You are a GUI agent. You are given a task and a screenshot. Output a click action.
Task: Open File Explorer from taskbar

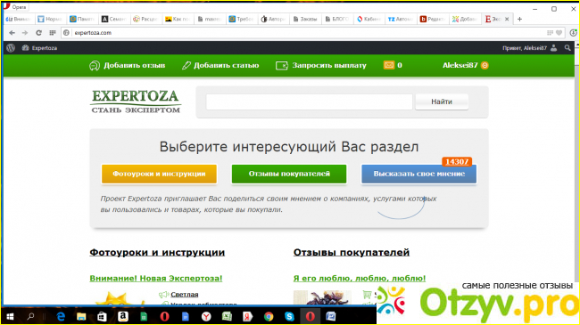point(81,316)
